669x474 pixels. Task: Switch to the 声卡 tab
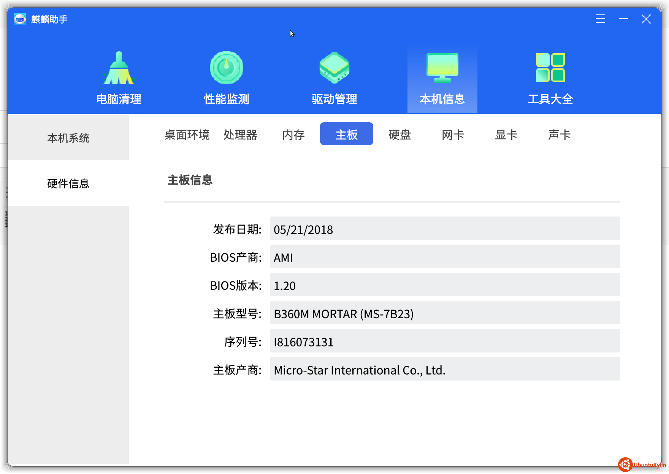coord(560,134)
